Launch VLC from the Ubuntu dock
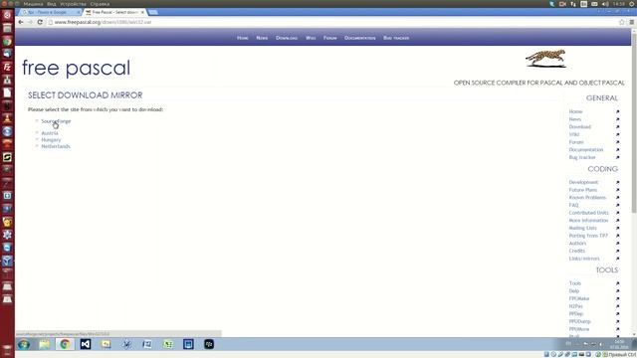The height and width of the screenshot is (358, 637). pos(7,118)
